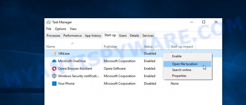Viewport: 246px width, 105px height.
Task: Minimize the Task Manager window
Action: click(x=192, y=22)
